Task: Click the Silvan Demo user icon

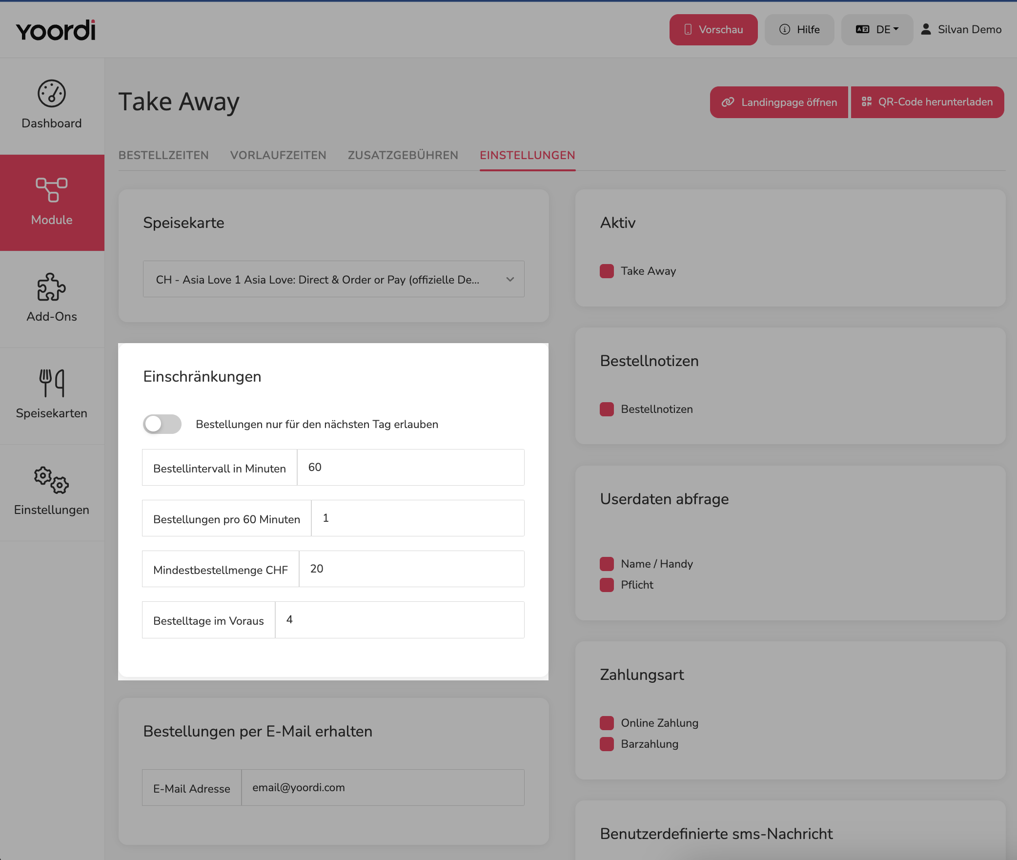Action: [926, 29]
